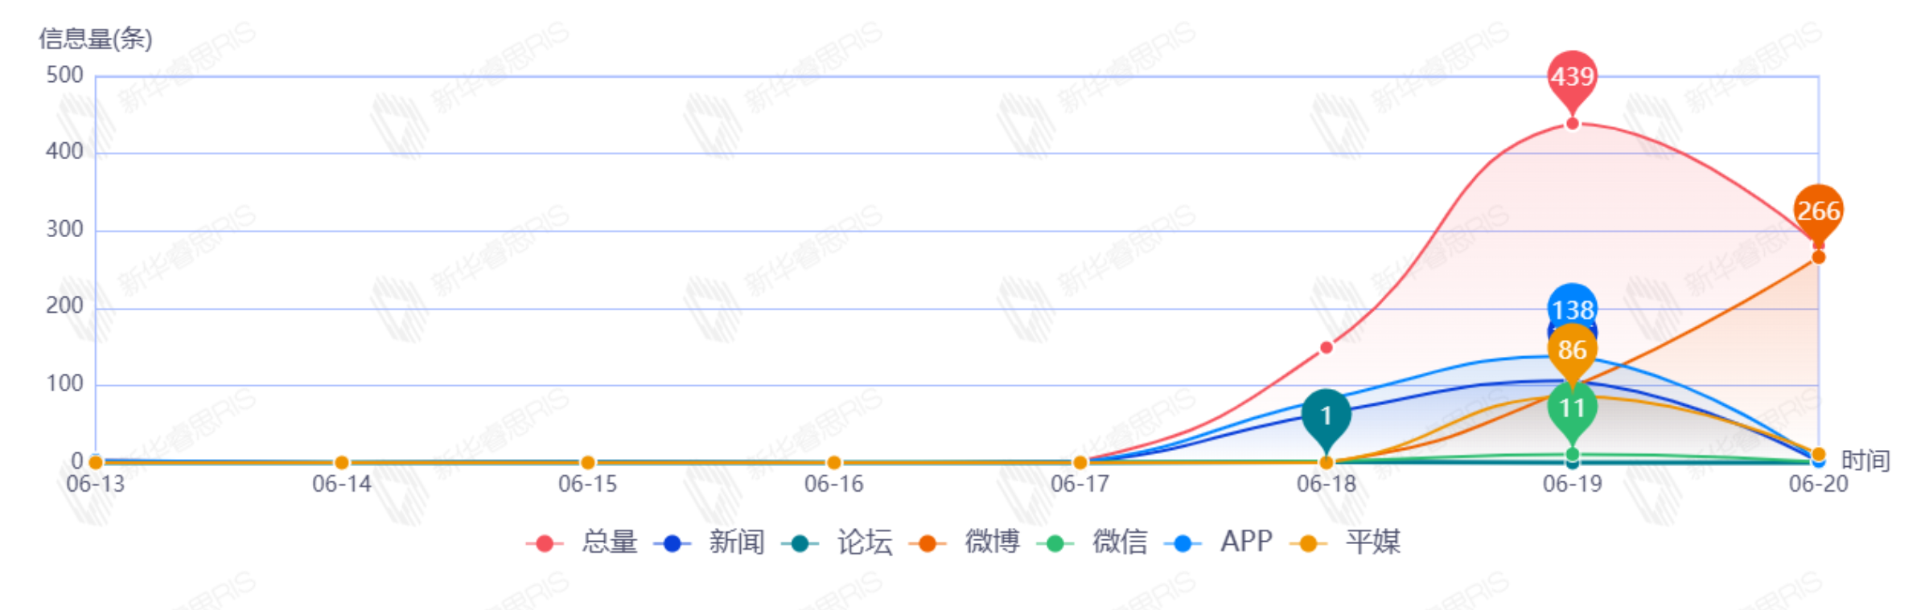Viewport: 1925px width, 610px height.
Task: Select the red total data point at 06-18
Action: point(1326,348)
